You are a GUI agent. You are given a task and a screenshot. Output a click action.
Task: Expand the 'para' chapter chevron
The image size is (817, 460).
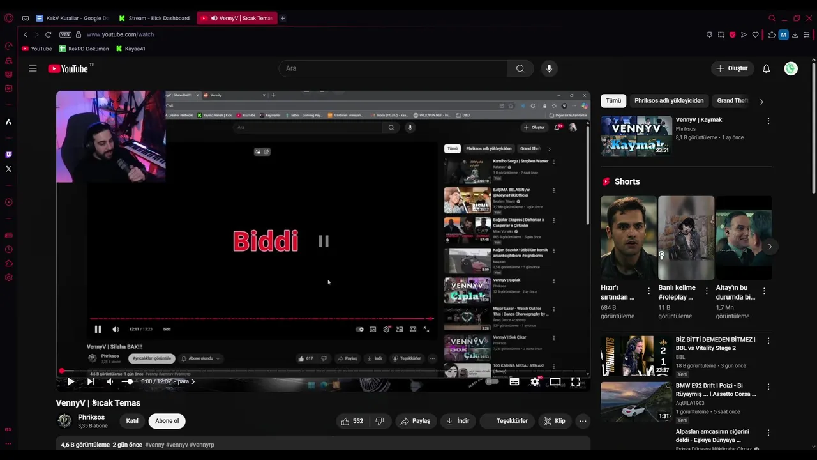193,381
